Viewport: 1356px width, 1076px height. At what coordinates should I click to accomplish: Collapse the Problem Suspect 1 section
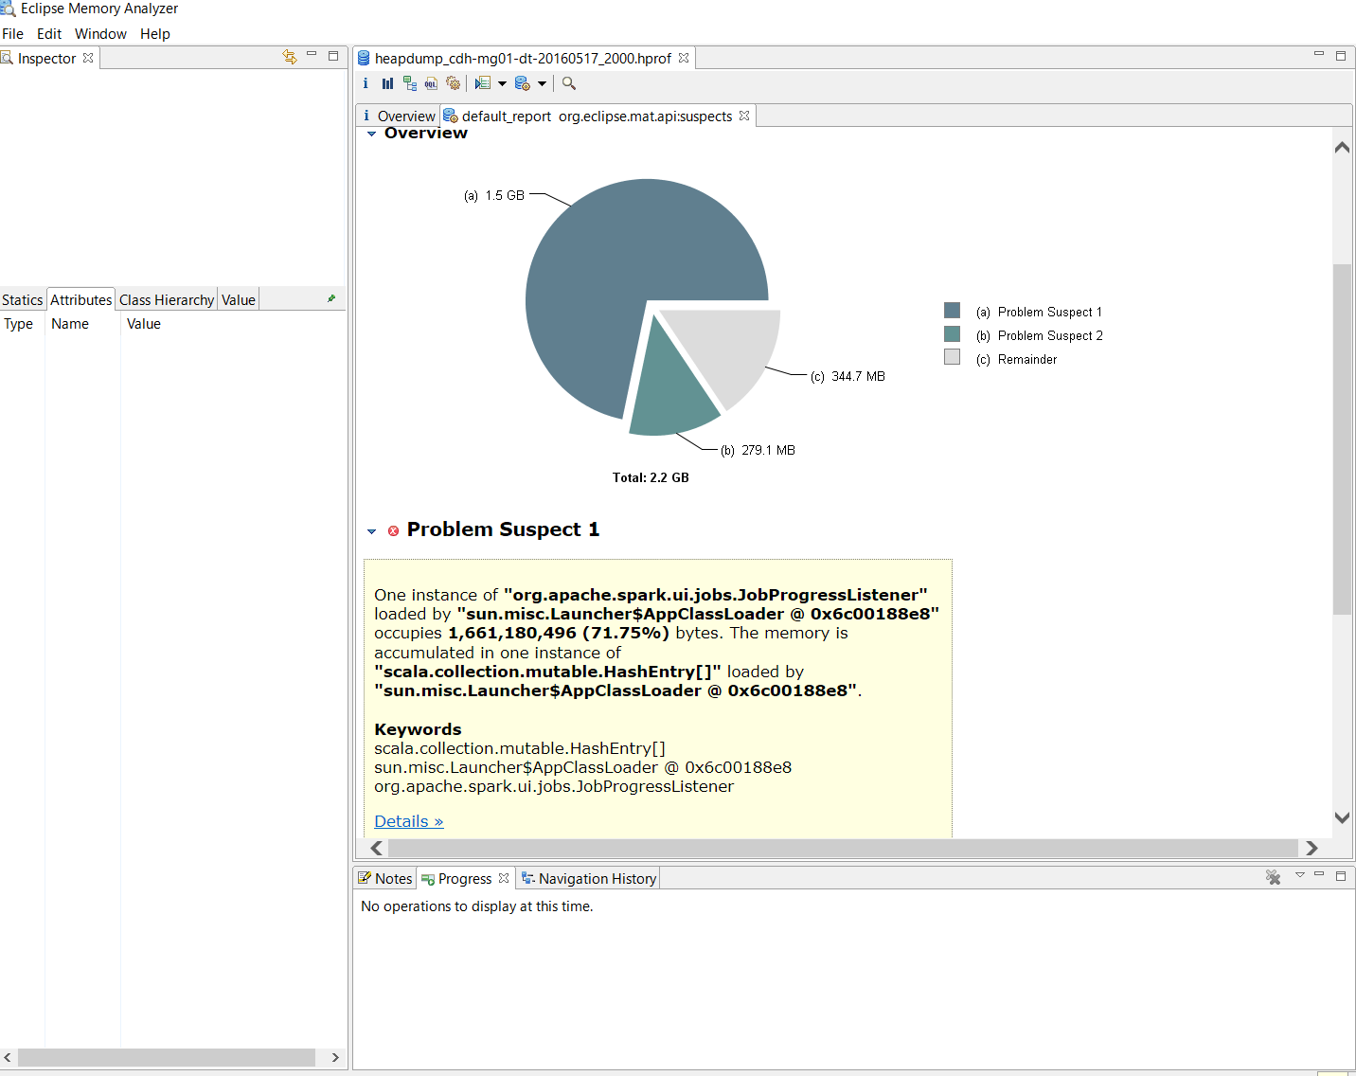click(x=371, y=531)
